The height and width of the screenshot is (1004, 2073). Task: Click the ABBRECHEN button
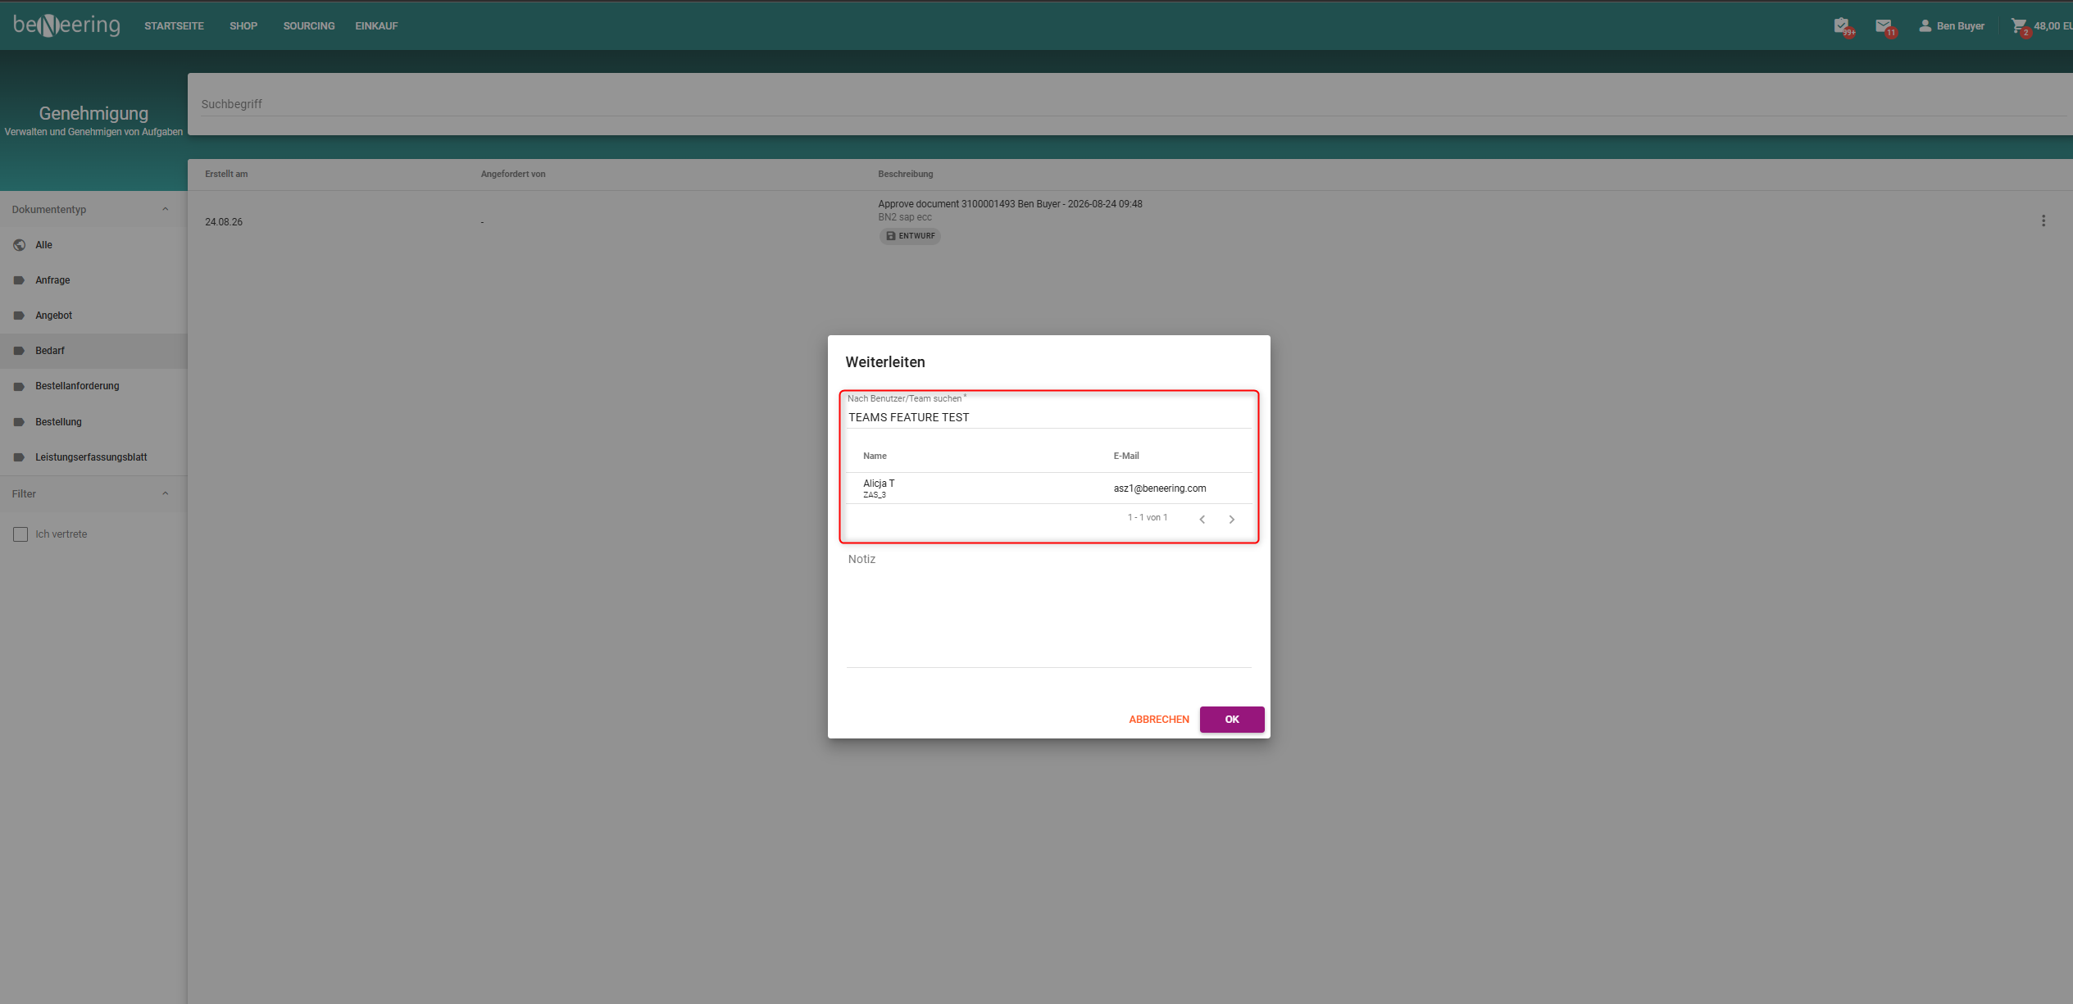click(x=1159, y=720)
